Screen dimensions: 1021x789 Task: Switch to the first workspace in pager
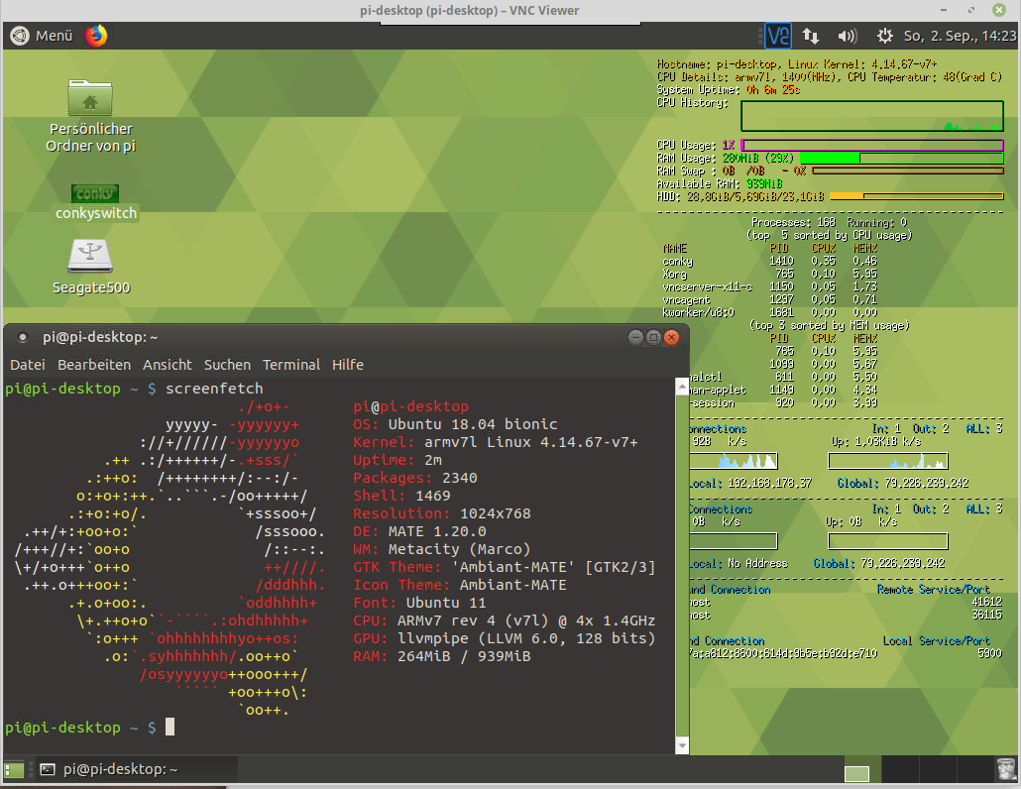pyautogui.click(x=856, y=772)
